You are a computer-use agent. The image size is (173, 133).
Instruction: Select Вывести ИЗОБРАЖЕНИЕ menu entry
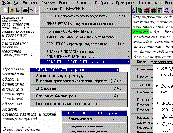[x=85, y=9]
